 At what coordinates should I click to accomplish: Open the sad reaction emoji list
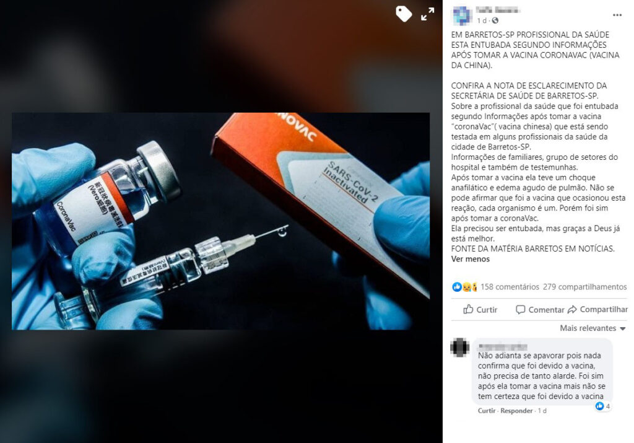click(467, 287)
